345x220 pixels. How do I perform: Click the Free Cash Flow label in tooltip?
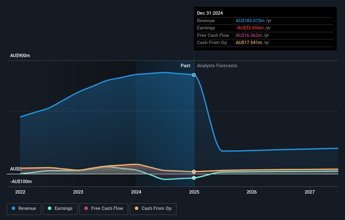coord(213,35)
